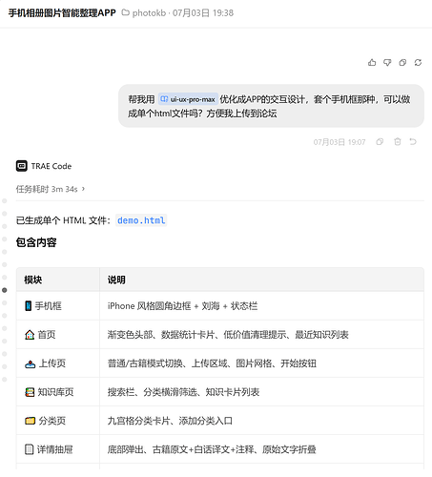Click the 搜索栏、分类横滑筛选 description cell
432x477 pixels.
pos(261,392)
